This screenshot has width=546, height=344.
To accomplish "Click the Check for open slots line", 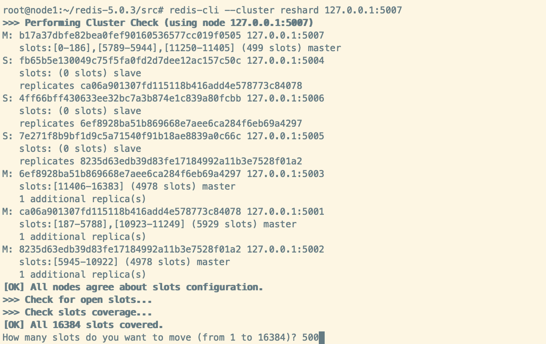I will (x=77, y=300).
